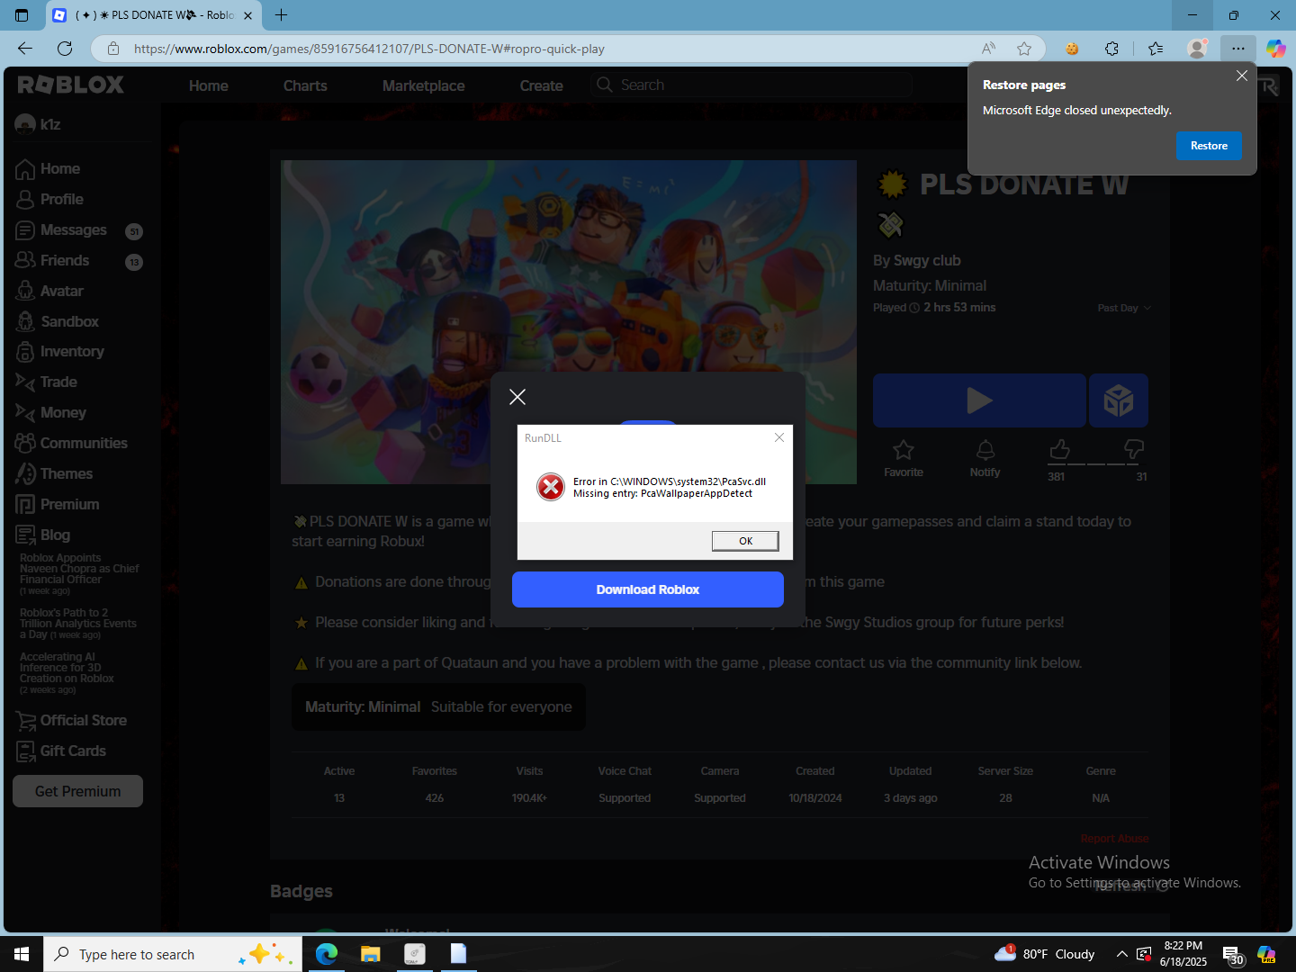Image resolution: width=1296 pixels, height=972 pixels.
Task: Open Gift Cards in sidebar
Action: pos(61,751)
